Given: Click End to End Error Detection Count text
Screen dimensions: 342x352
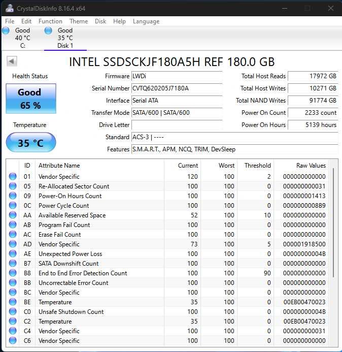Looking at the screenshot, I should (83, 273).
